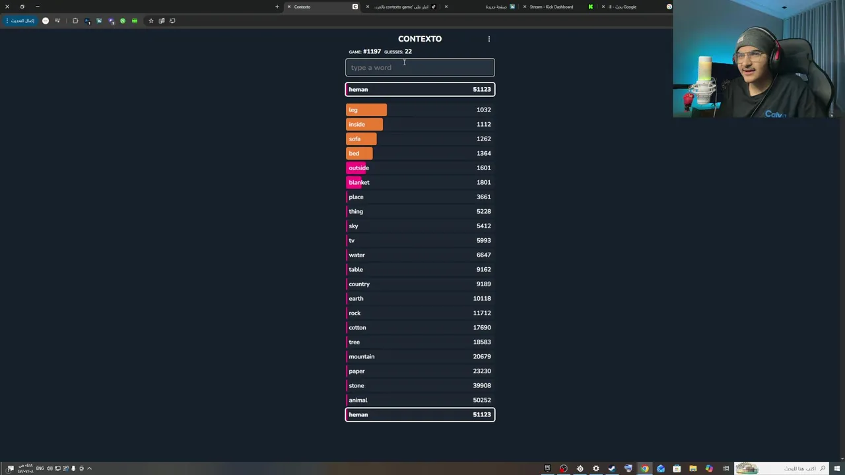Open Steam from the taskbar
845x475 pixels.
pyautogui.click(x=612, y=468)
